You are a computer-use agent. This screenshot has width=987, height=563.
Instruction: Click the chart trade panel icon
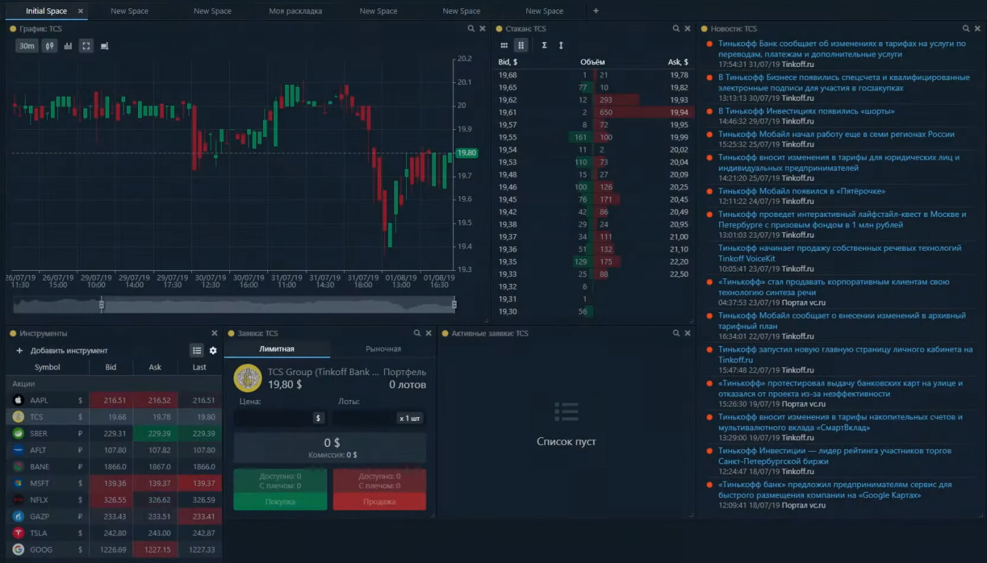104,46
